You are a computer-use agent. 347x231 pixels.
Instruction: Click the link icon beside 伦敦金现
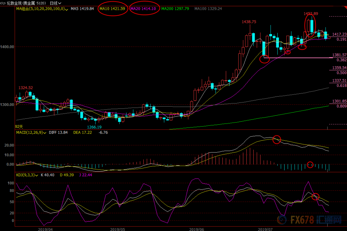(3, 3)
